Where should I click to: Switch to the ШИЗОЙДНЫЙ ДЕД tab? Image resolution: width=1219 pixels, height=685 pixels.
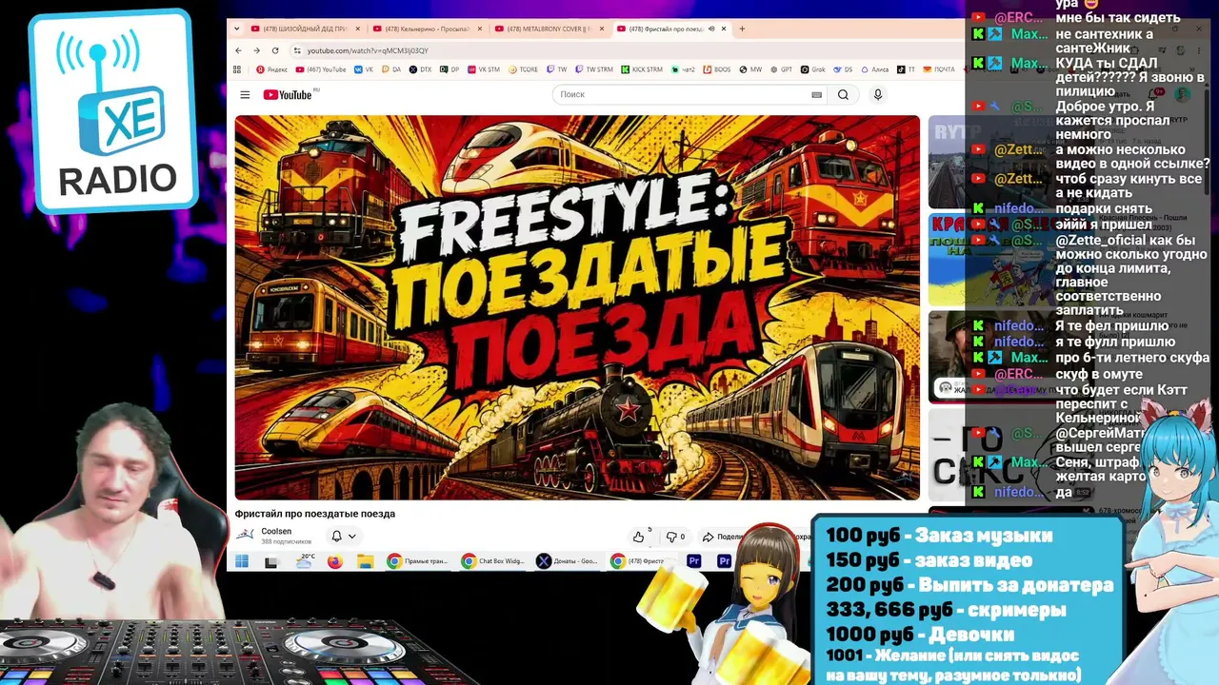coord(305,29)
